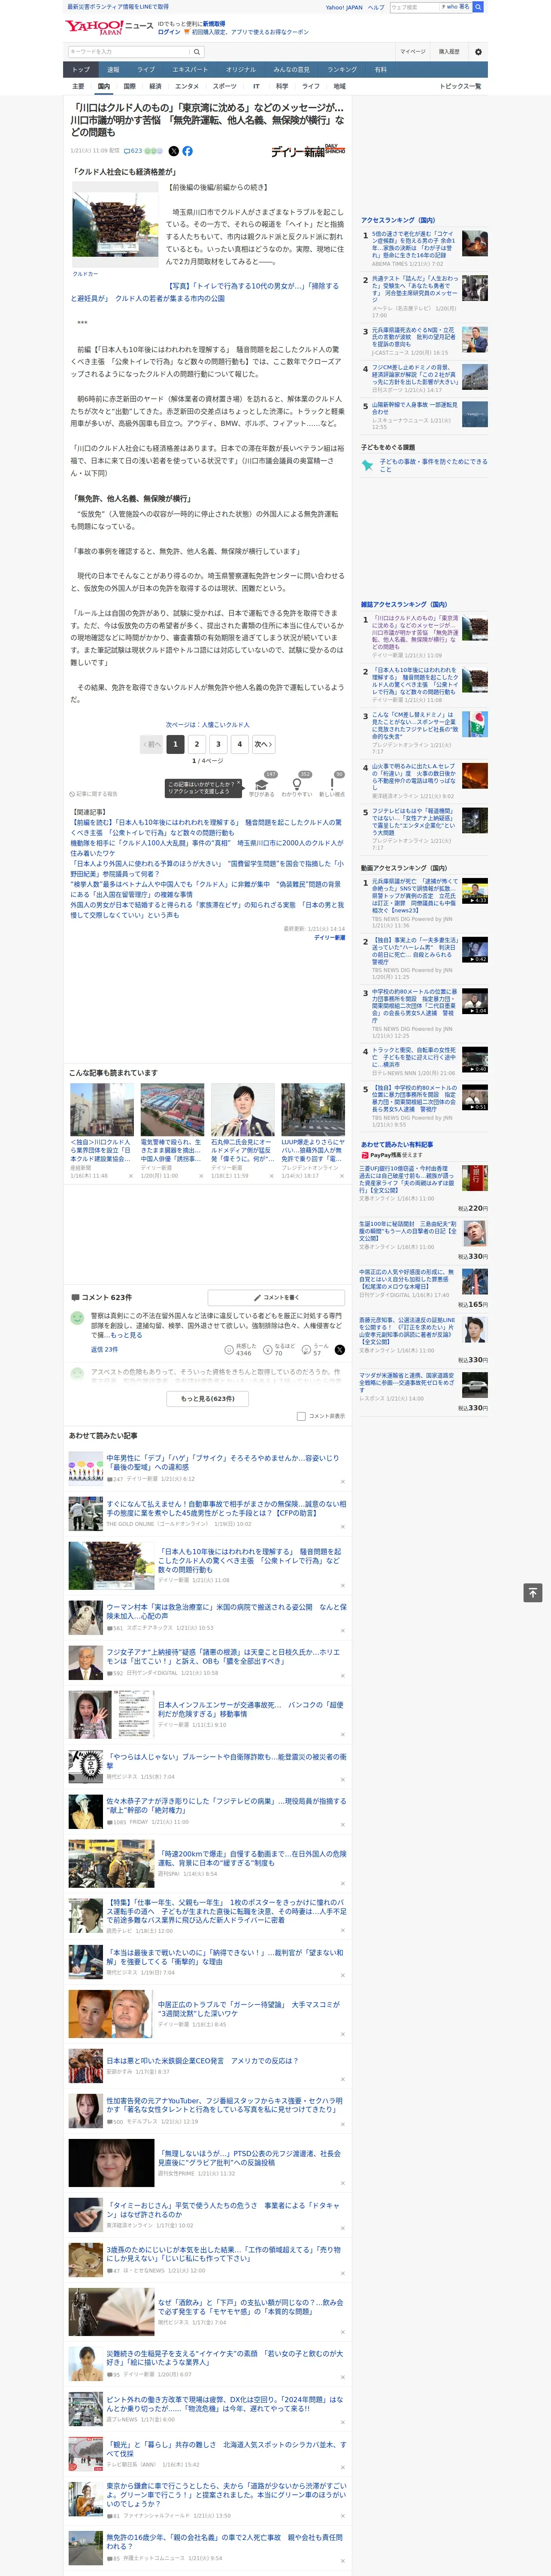Go to Yahoo! JAPAN News via the logo
The image size is (551, 2576).
pos(109,28)
